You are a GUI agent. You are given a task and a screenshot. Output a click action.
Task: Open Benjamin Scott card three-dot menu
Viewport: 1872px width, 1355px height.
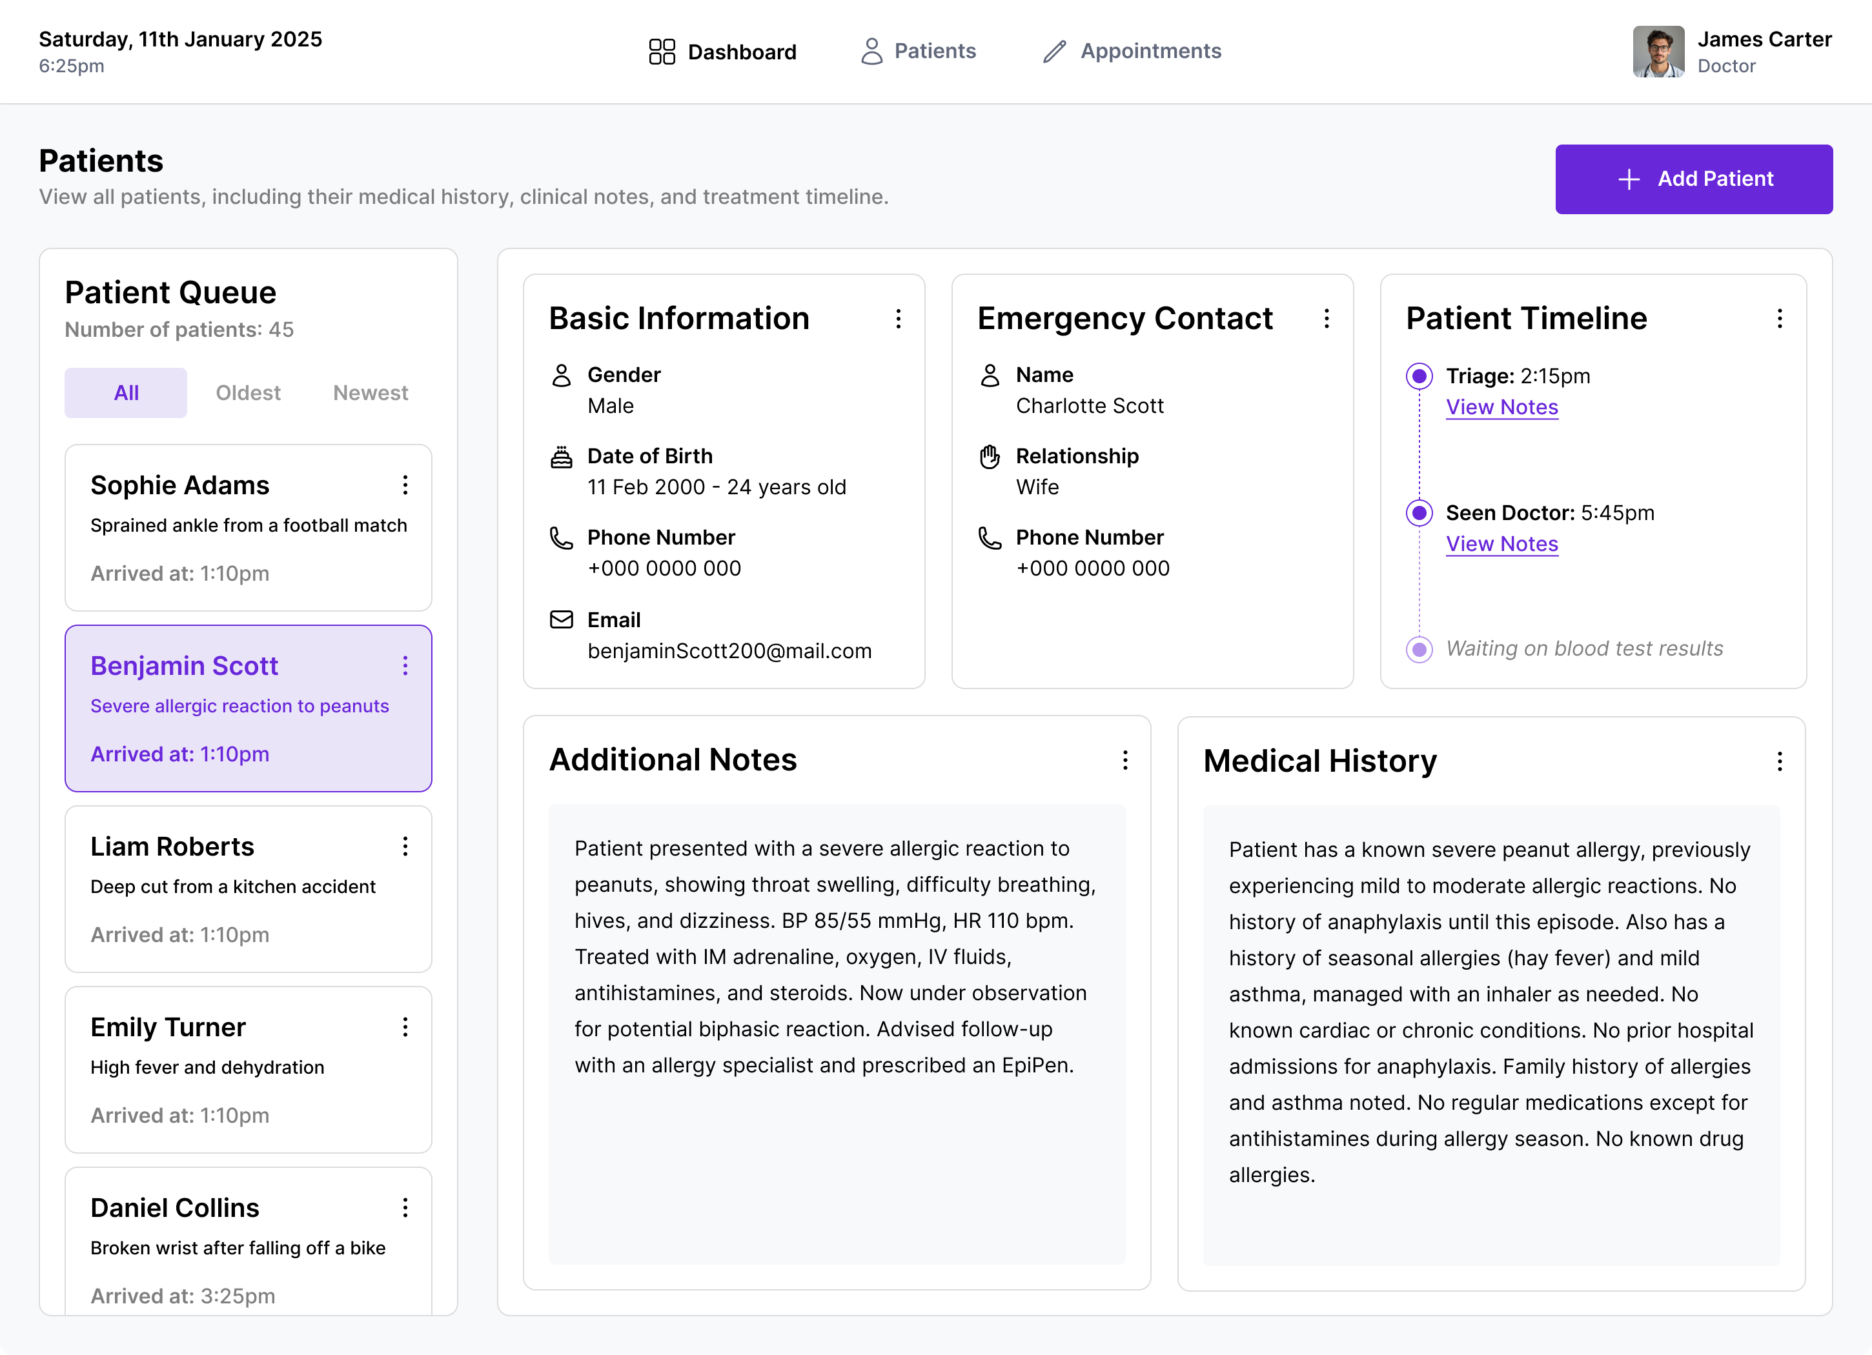coord(405,666)
